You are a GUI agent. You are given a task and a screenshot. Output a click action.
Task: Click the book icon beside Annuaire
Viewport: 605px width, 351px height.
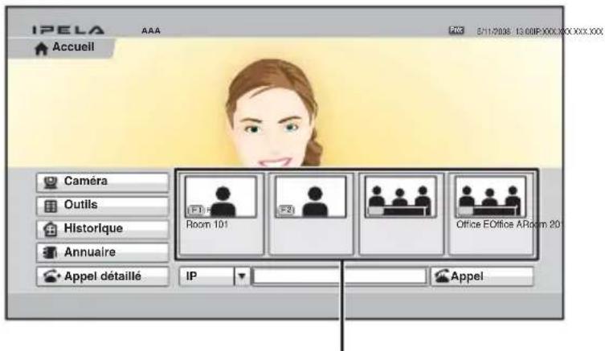pyautogui.click(x=51, y=253)
